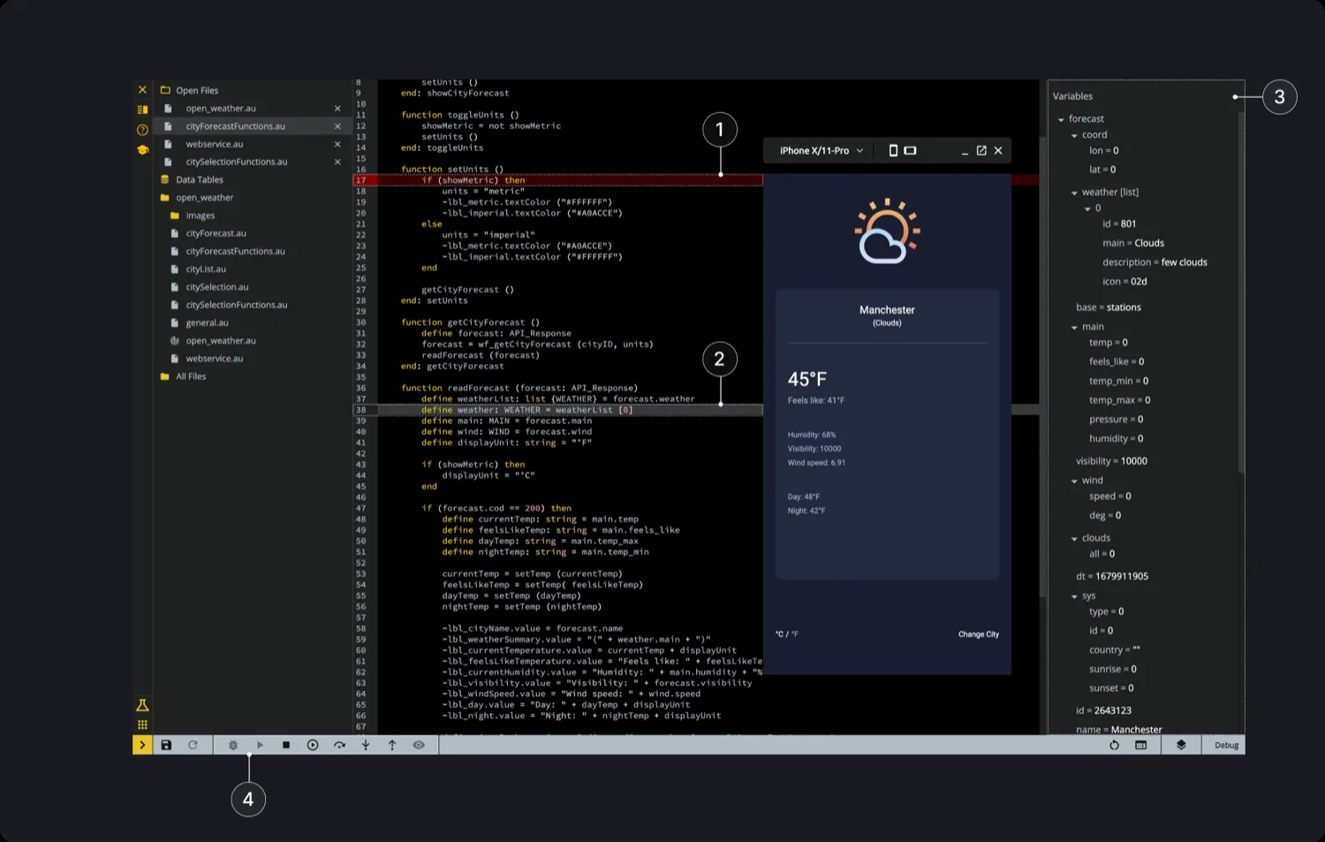Collapse the main variable node
Viewport: 1325px width, 842px height.
point(1074,327)
